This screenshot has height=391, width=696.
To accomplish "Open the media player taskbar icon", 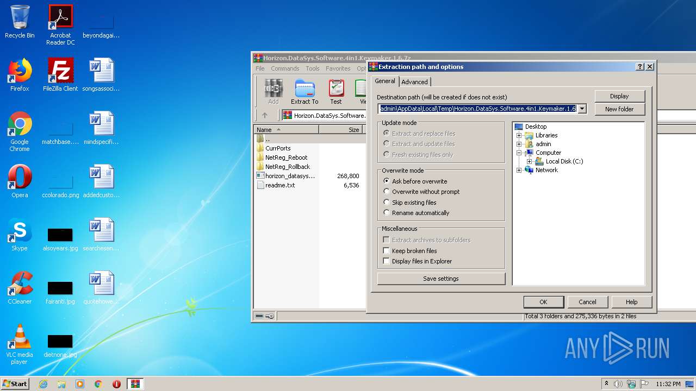I will pos(80,384).
